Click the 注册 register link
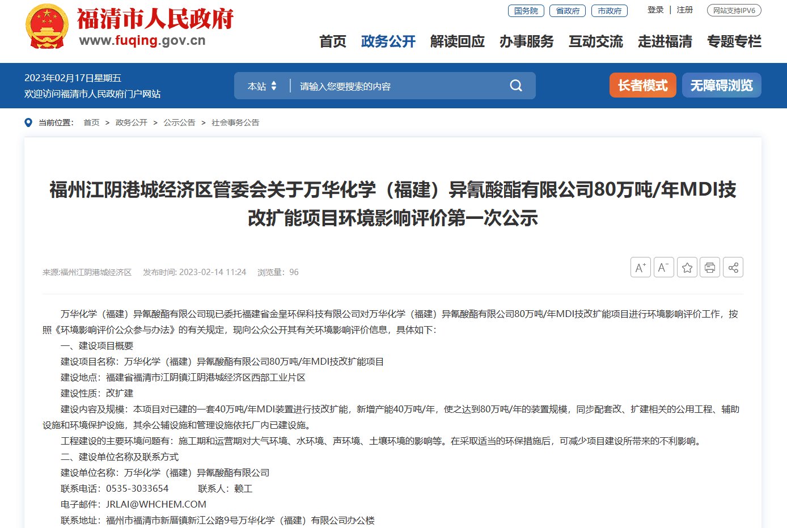Viewport: 787px width, 528px height. pos(684,10)
